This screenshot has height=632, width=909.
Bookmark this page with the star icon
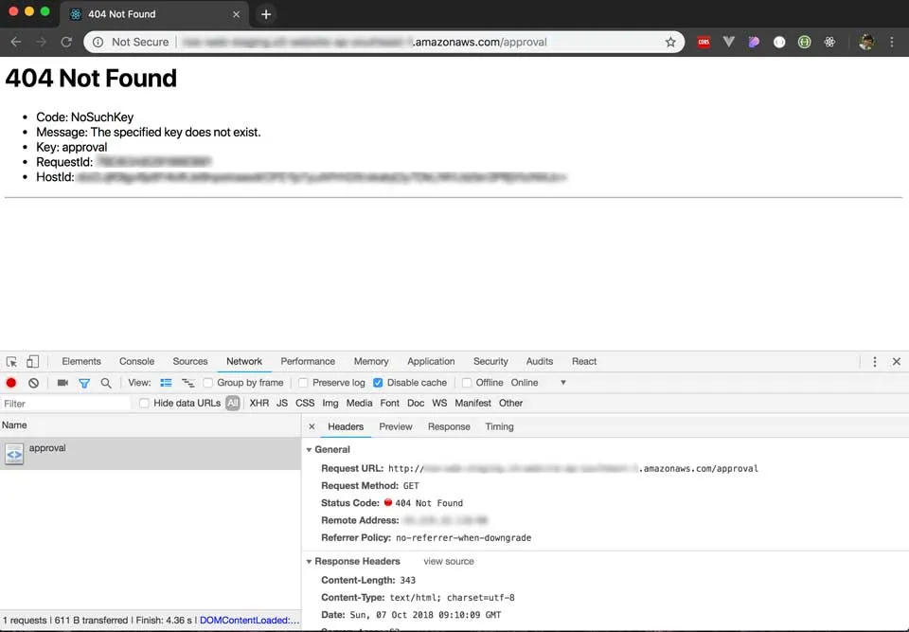[x=670, y=42]
